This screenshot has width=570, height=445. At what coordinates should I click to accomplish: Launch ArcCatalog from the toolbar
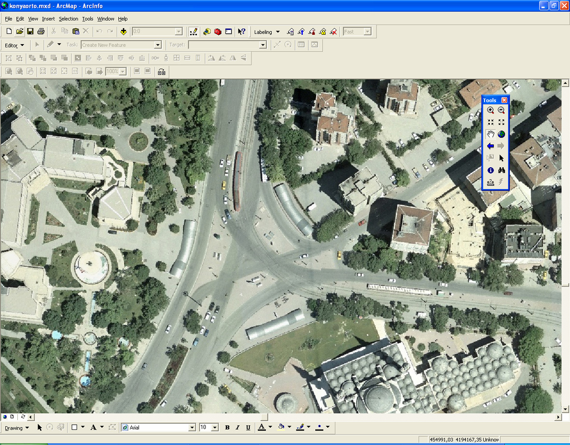(207, 32)
